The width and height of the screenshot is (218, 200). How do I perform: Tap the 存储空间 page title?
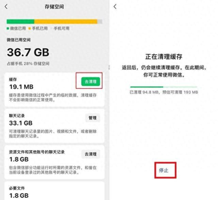pos(54,6)
